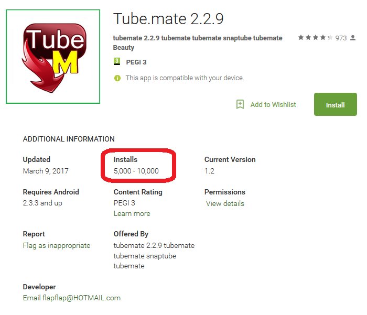Click Flag as inappropriate link
The image size is (367, 315).
pos(57,245)
